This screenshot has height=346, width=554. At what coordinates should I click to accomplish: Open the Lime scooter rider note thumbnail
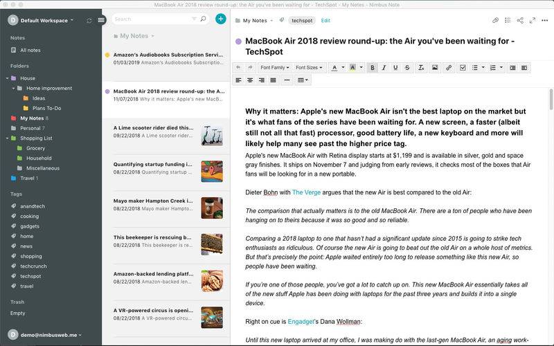coord(212,135)
